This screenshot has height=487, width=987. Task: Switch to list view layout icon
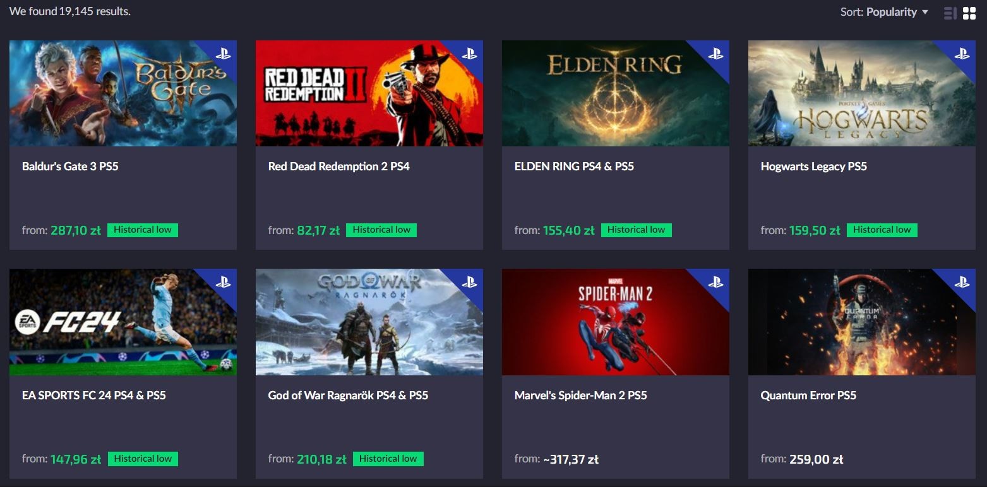tap(950, 13)
